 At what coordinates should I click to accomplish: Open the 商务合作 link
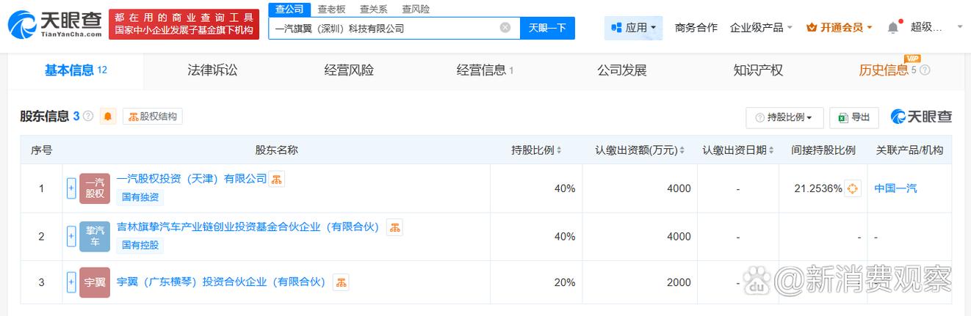tap(696, 28)
